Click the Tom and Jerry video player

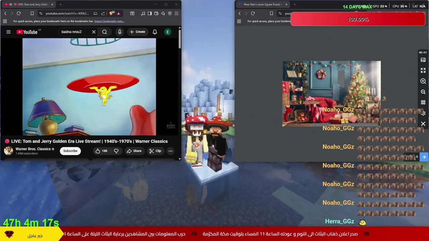point(89,87)
